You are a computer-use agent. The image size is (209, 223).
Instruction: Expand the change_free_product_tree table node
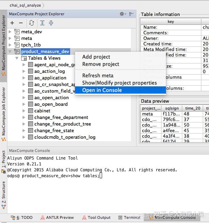point(24,124)
